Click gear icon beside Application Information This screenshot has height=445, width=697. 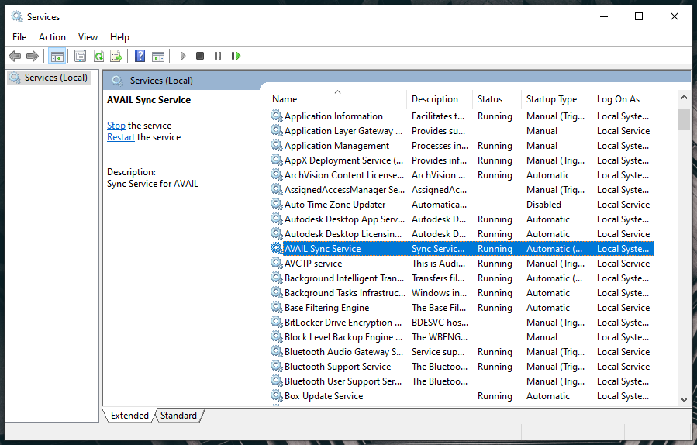[x=277, y=116]
